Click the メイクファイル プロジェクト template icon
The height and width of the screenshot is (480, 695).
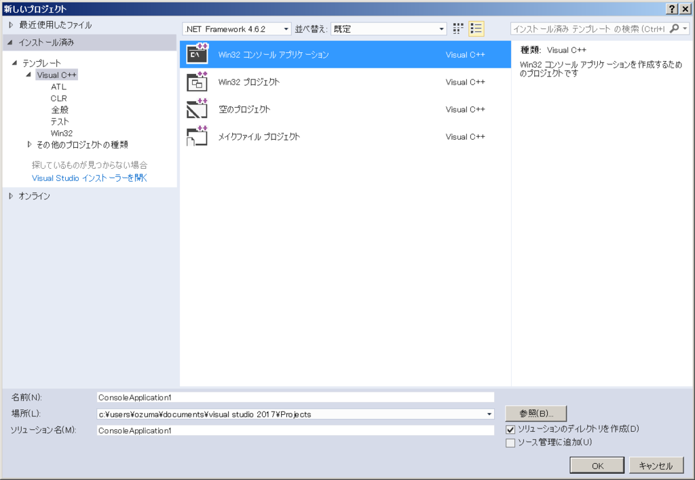[198, 136]
